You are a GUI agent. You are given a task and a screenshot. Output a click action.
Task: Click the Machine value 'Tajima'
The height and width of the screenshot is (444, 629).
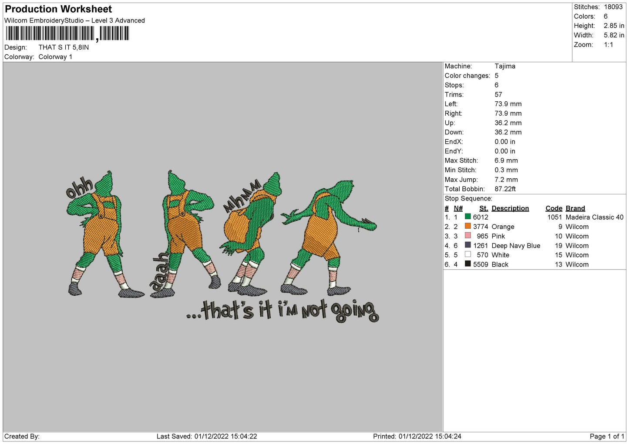tap(505, 66)
